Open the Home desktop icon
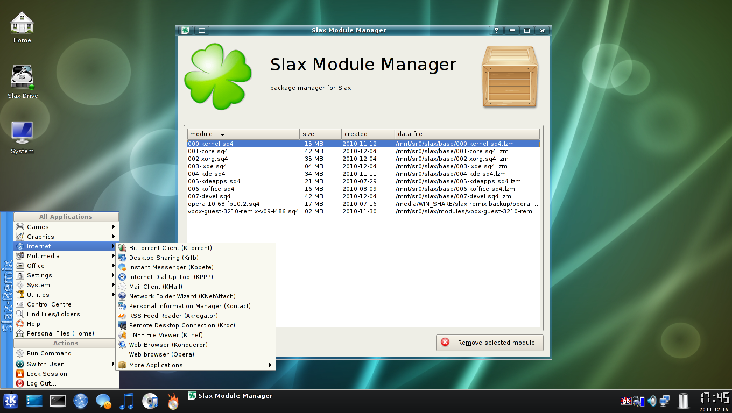The image size is (732, 413). click(22, 28)
